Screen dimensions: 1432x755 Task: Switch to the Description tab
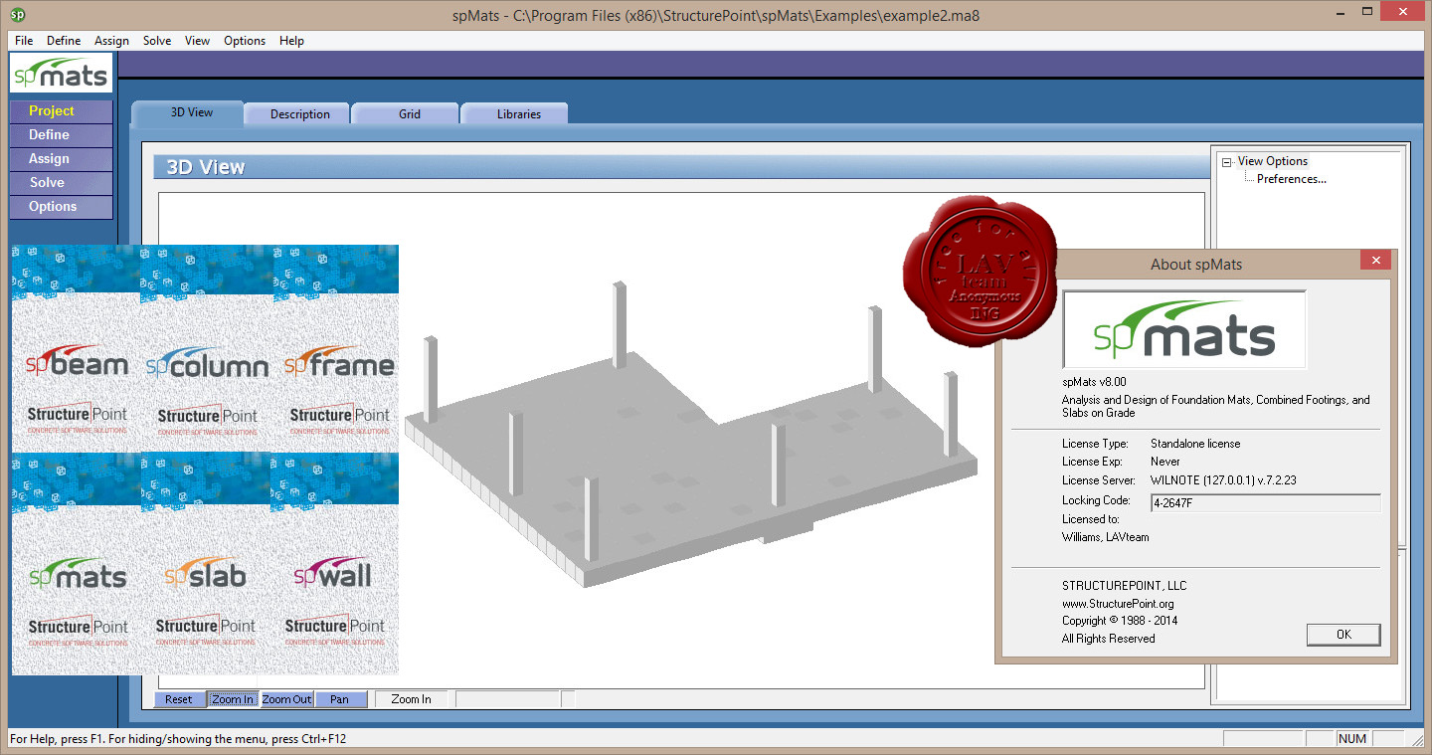298,114
